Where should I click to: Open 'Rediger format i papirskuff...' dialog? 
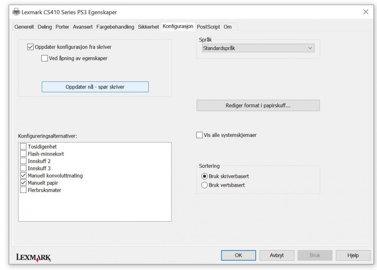tap(258, 105)
